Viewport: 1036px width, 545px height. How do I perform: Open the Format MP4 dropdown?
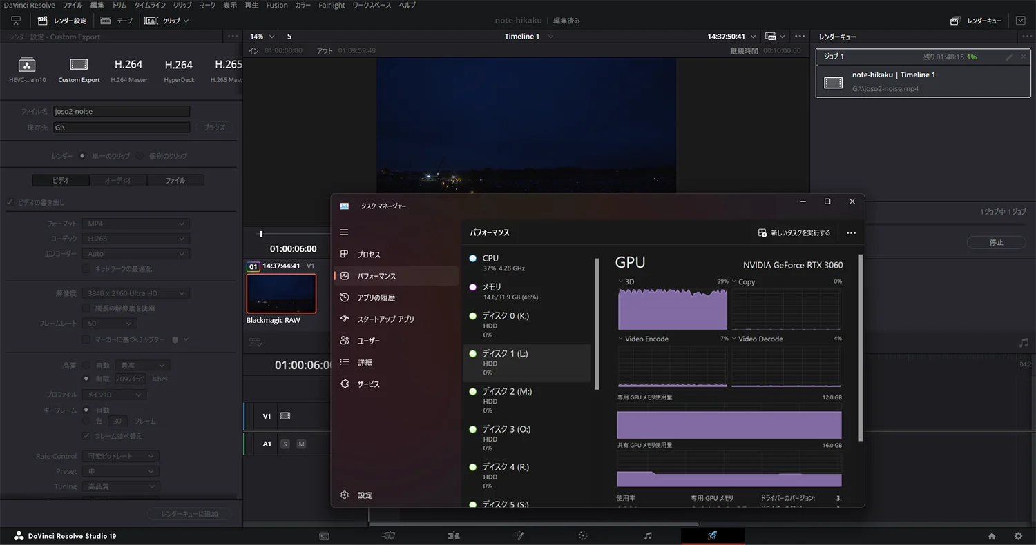click(135, 224)
